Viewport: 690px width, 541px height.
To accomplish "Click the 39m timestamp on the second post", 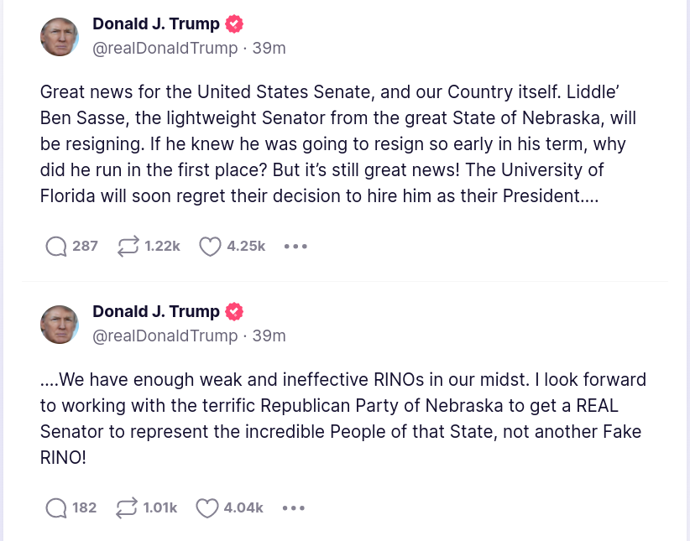I will tap(269, 336).
